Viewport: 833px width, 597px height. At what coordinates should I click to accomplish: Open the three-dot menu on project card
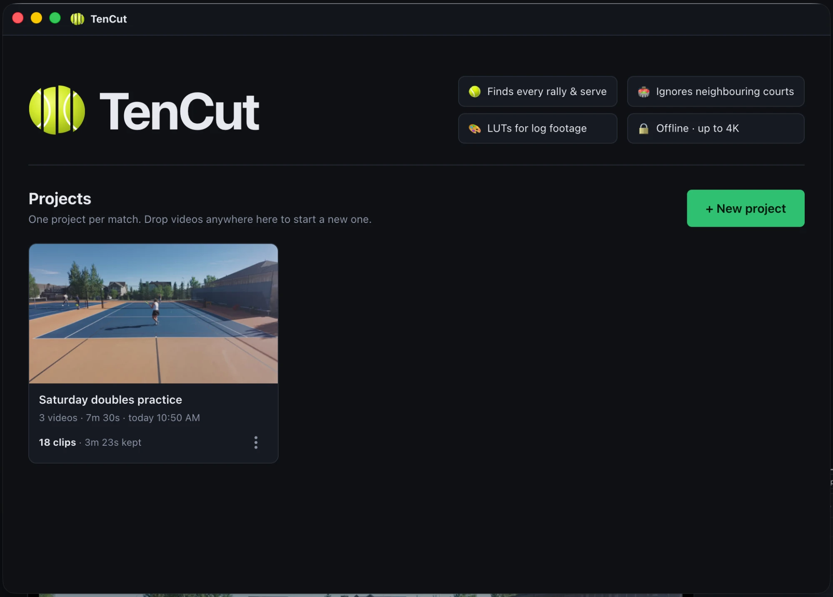click(256, 442)
